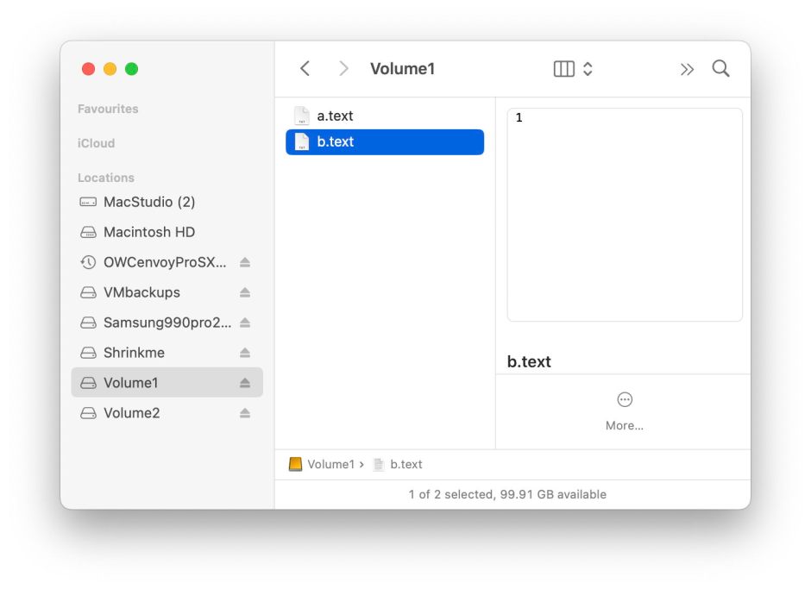Eject the Samsung990pro2 drive

click(245, 323)
